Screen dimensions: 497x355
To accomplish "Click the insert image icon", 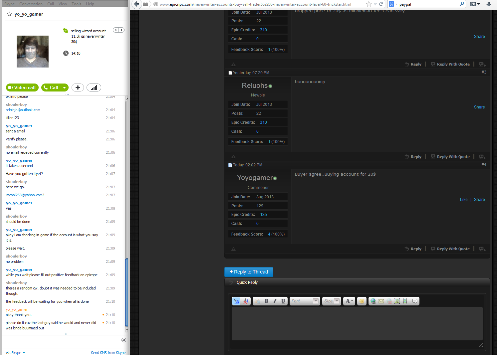I will (397, 301).
